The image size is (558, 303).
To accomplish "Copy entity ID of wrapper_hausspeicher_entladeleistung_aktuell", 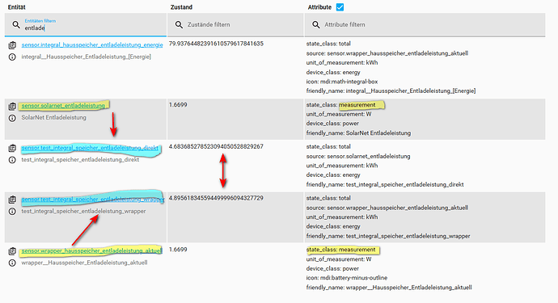I will point(12,251).
